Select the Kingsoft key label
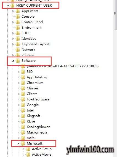 tap(33, 116)
